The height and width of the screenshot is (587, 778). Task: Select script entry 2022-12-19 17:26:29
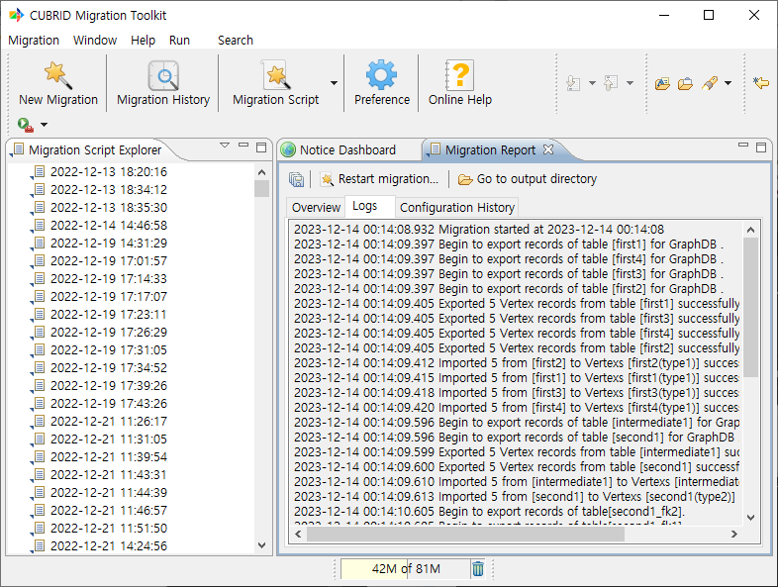pos(109,332)
